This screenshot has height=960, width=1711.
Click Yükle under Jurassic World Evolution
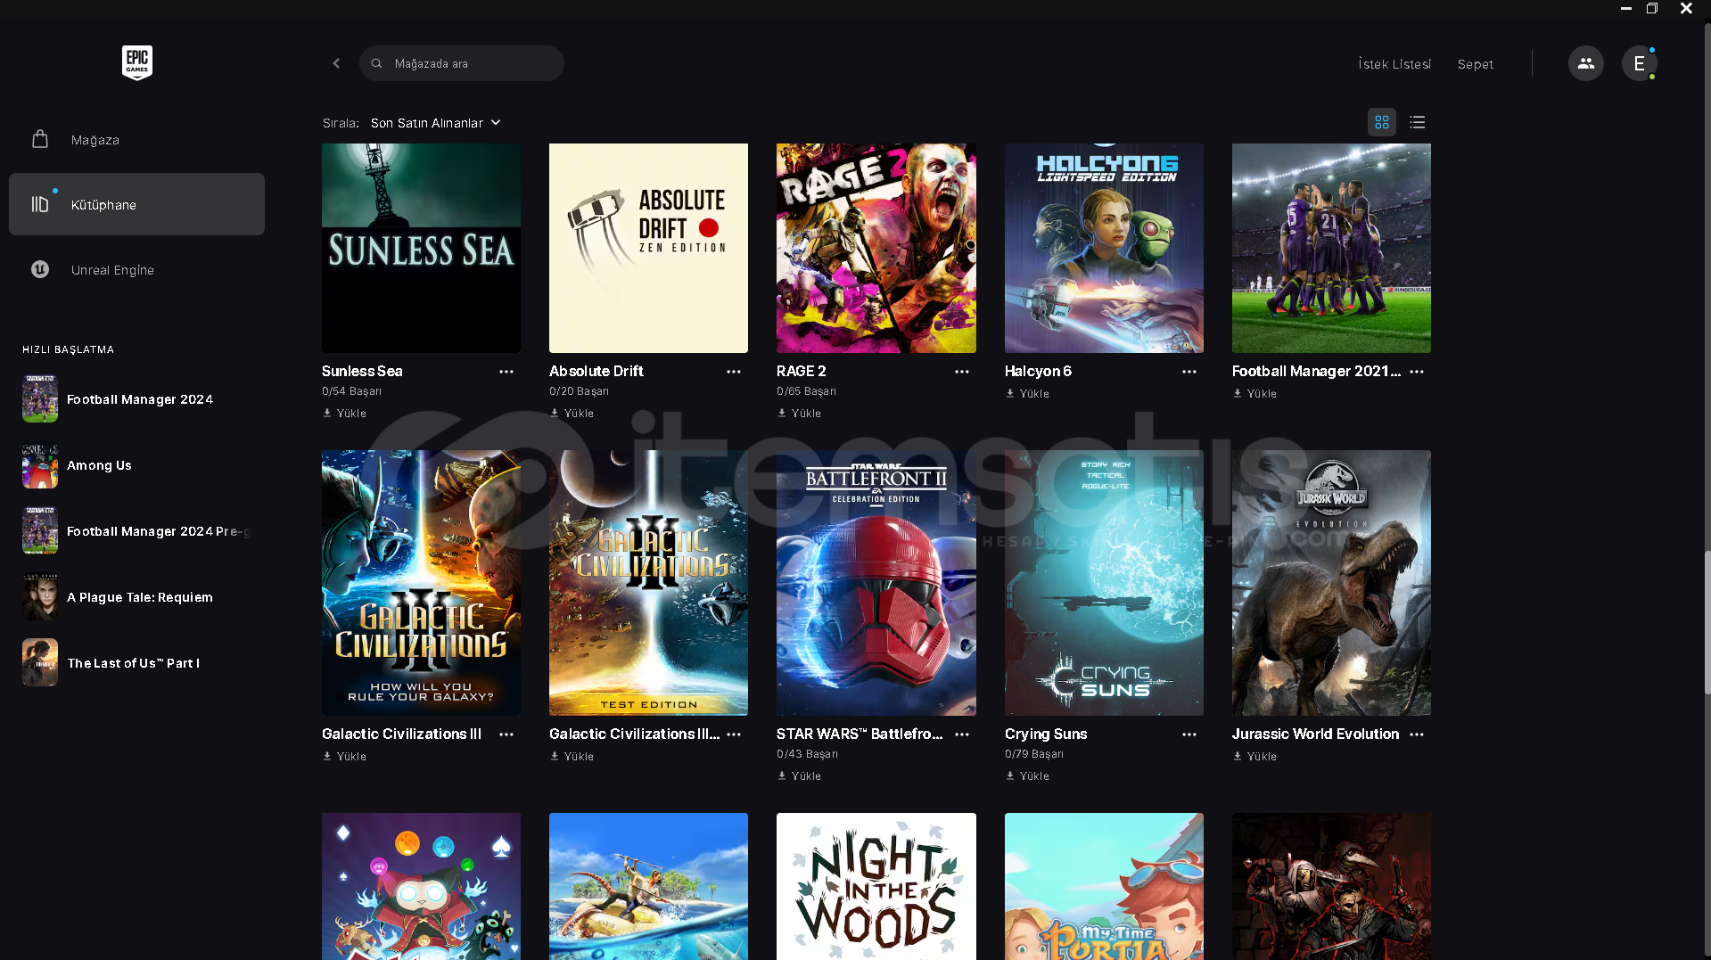tap(1255, 757)
